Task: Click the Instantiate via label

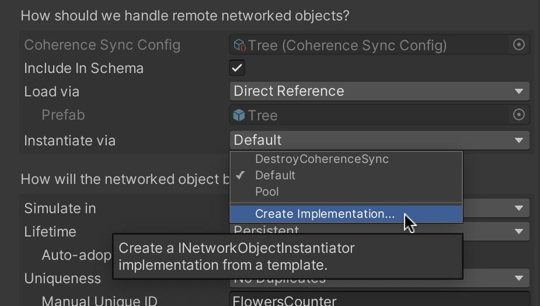Action: coord(70,141)
